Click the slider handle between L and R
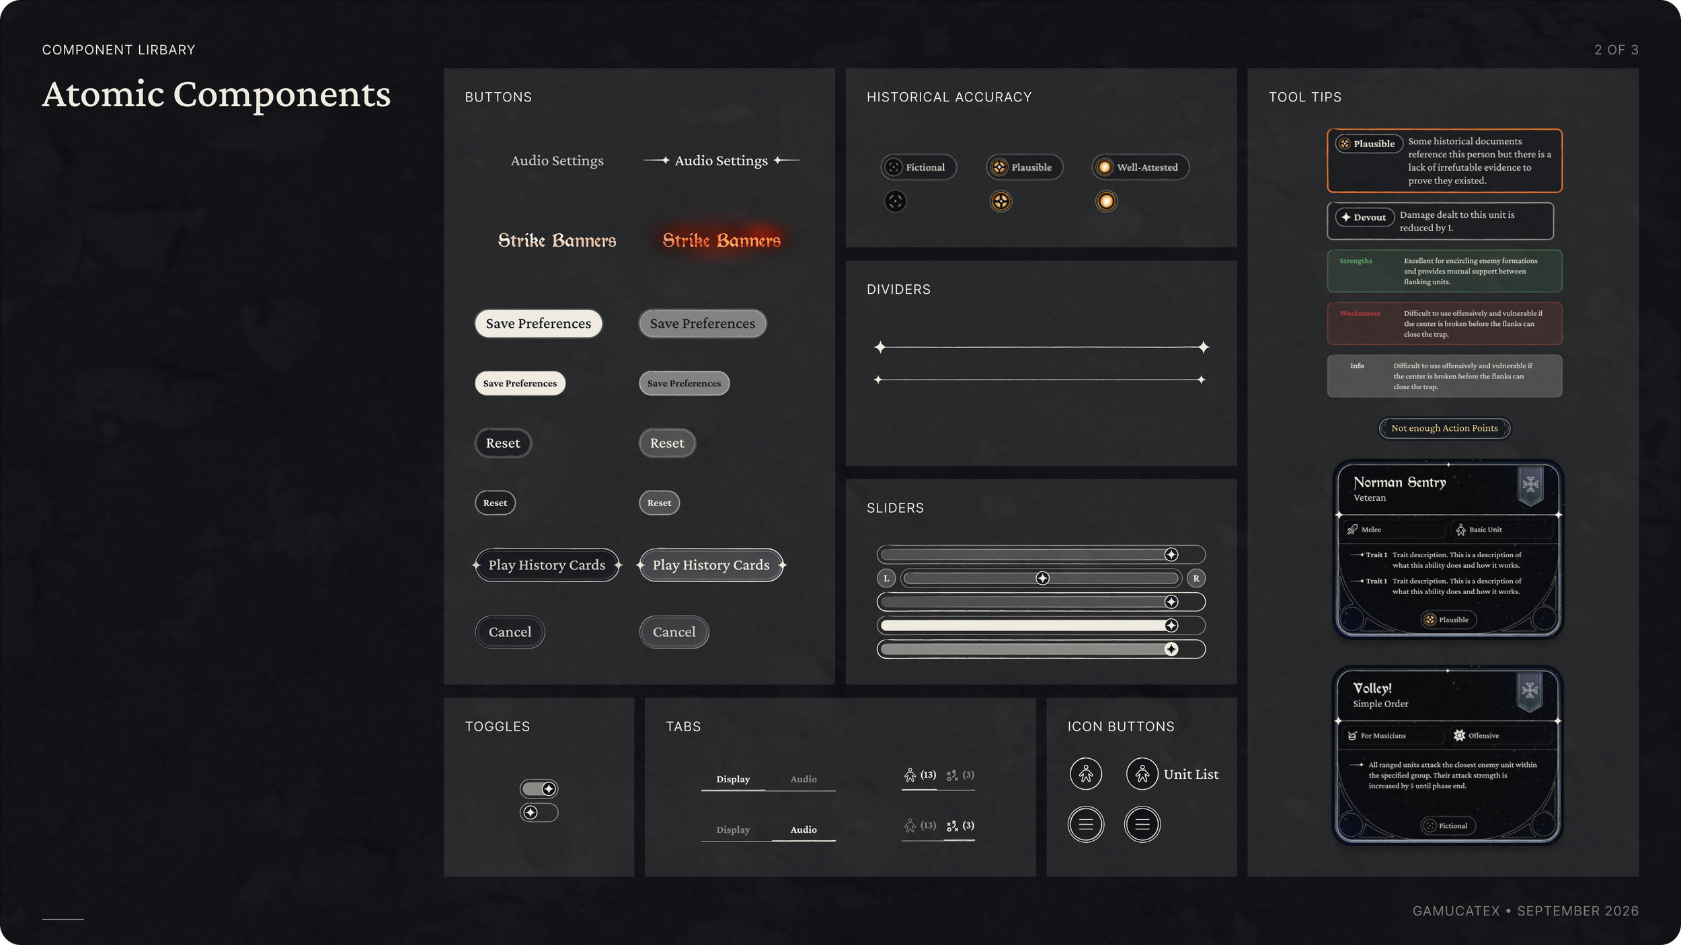This screenshot has width=1681, height=945. point(1042,578)
